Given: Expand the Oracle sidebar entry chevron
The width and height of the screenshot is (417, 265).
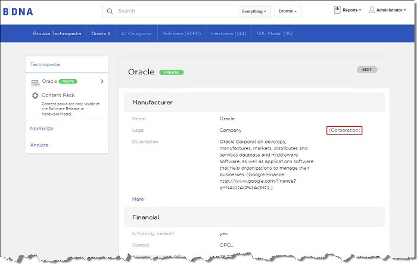Looking at the screenshot, I should (102, 82).
